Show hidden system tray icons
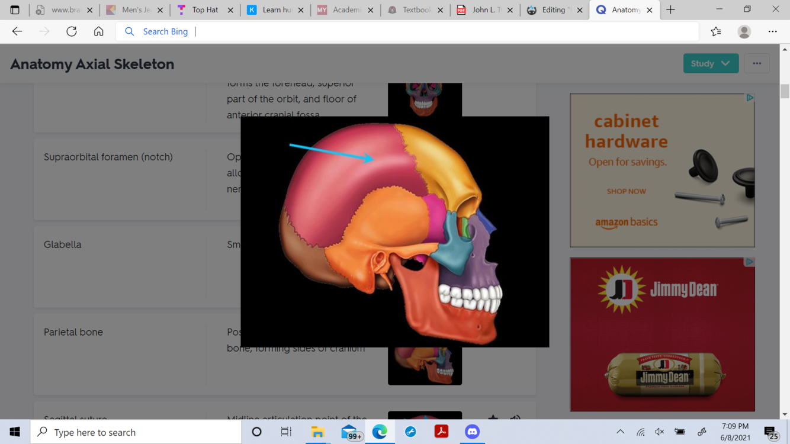Viewport: 790px width, 444px height. click(x=620, y=432)
